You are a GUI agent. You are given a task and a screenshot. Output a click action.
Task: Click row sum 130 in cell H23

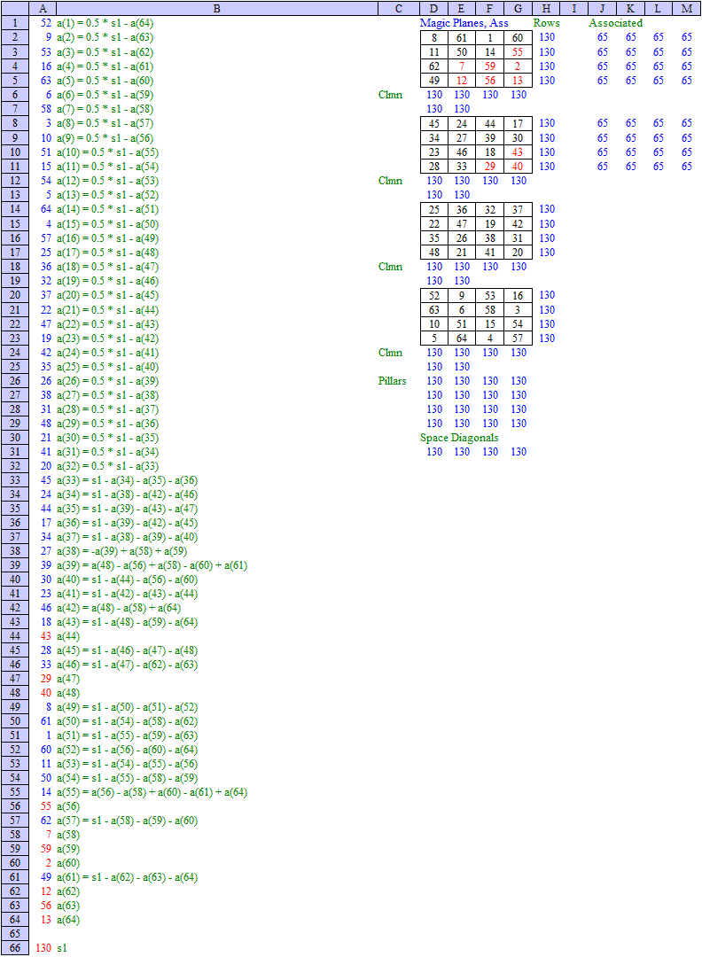pos(547,338)
